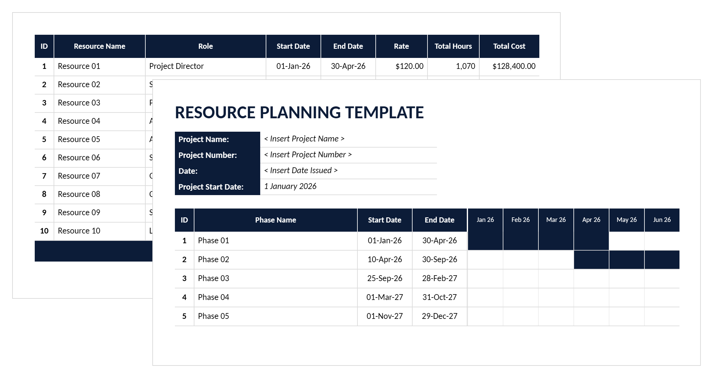This screenshot has height=378, width=713.
Task: Select the 'Resource 05' name cell
Action: 99,140
